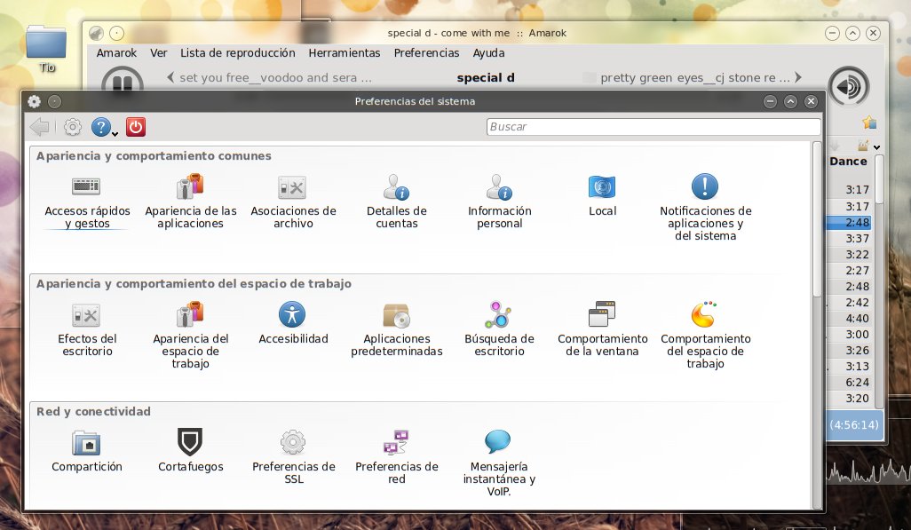Select the 2:27 track in playlist
The image size is (911, 530).
coord(849,270)
